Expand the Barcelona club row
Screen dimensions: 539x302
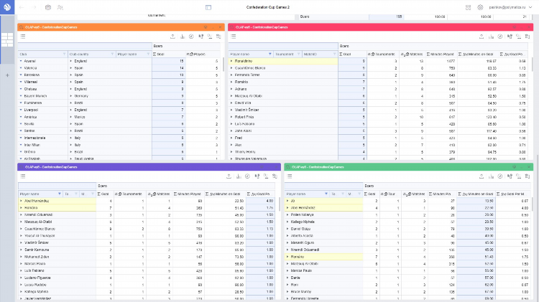[21, 75]
